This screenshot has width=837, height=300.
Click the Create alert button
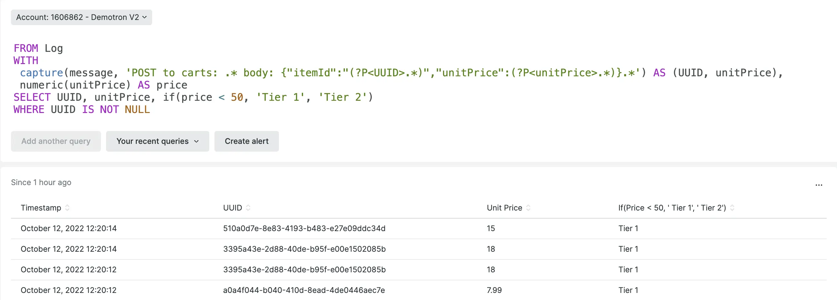246,141
